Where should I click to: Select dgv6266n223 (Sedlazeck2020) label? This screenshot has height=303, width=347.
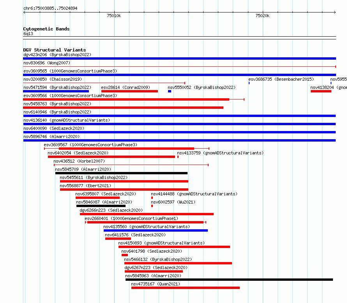[111, 210]
